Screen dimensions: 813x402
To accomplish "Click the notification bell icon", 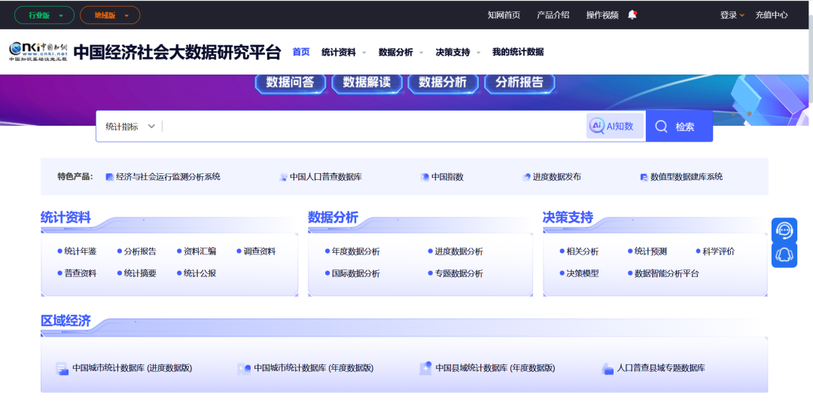I will [632, 14].
